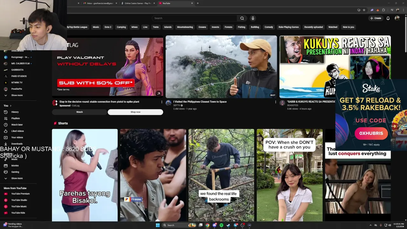Focus the YouTube search field

(194, 18)
